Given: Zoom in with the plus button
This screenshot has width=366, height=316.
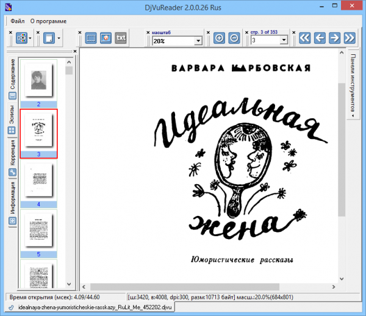Looking at the screenshot, I should (219, 38).
